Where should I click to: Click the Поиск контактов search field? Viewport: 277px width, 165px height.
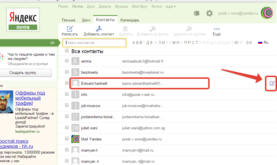(x=94, y=43)
